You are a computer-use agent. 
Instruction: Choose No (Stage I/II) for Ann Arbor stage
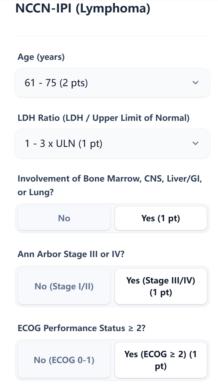(x=64, y=286)
